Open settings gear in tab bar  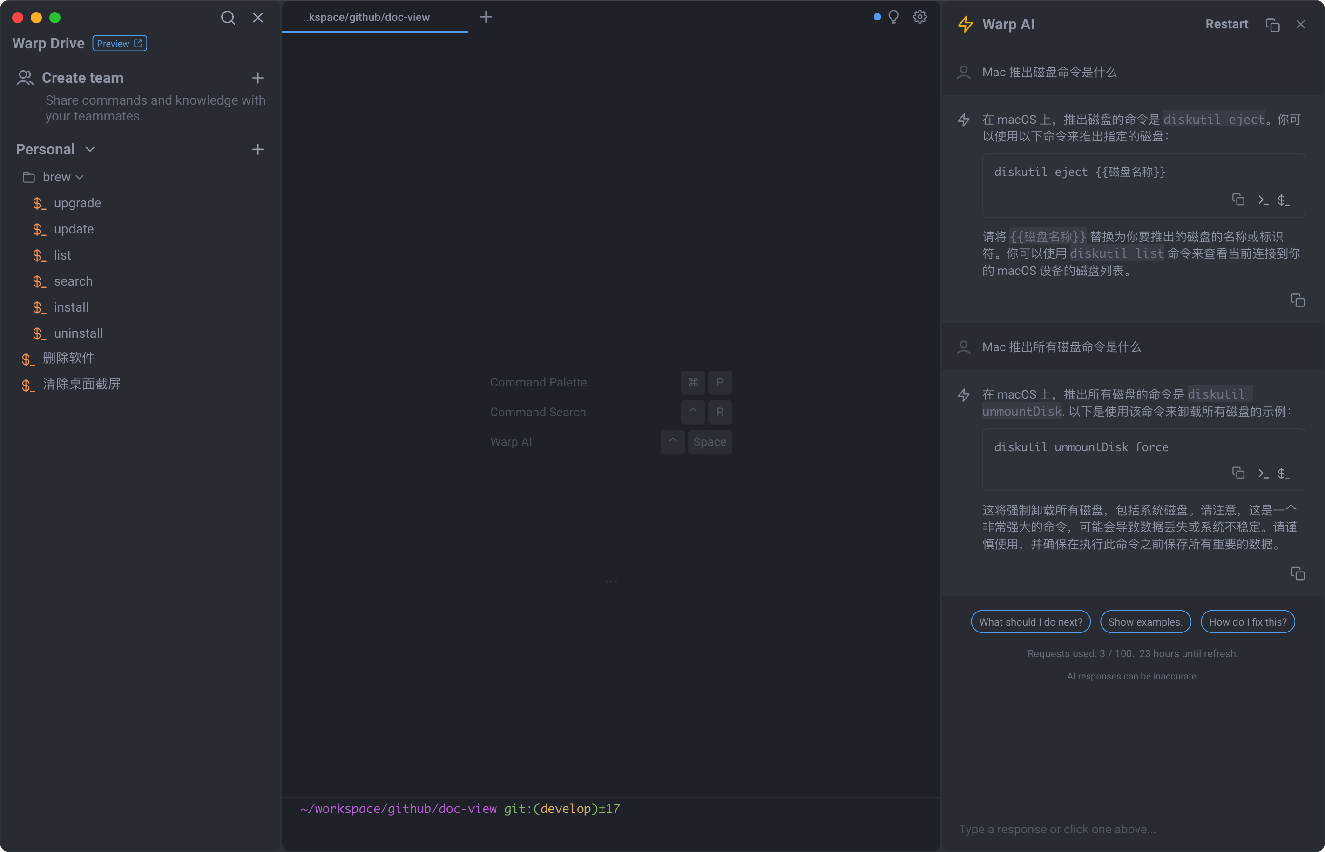click(x=919, y=17)
